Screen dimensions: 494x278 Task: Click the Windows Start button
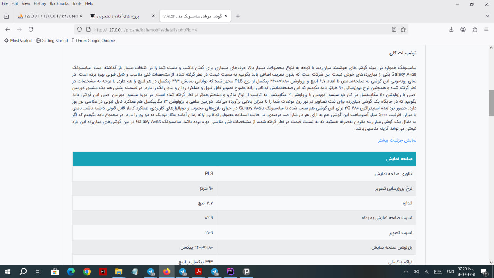point(7,272)
